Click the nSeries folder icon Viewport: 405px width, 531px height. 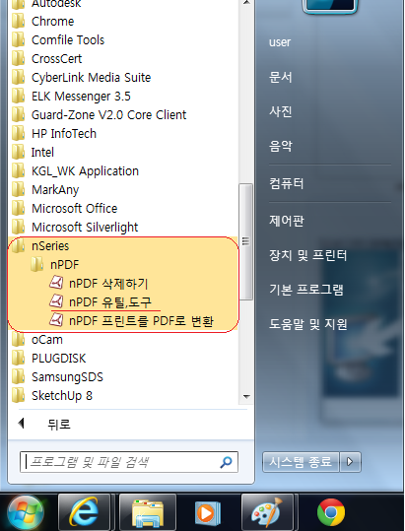point(18,245)
